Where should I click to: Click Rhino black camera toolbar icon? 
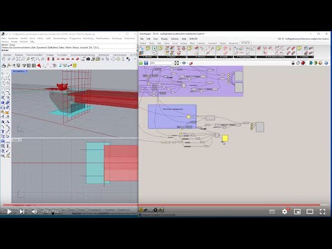click(x=88, y=59)
